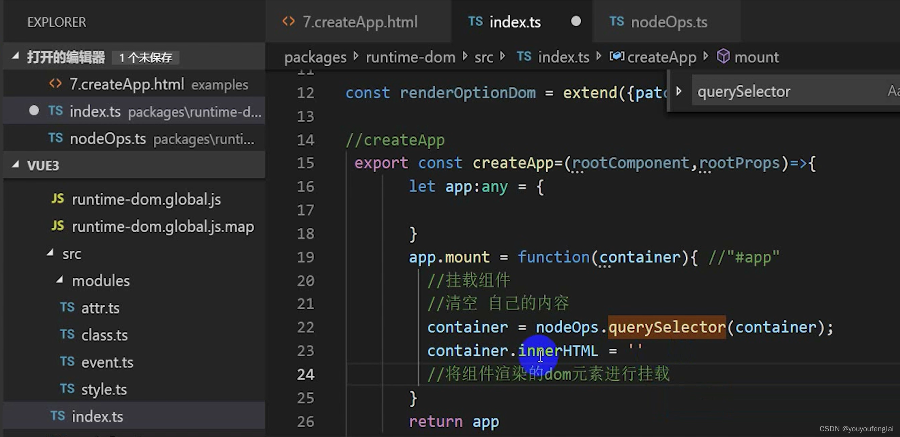Collapse the VUE3 folder section
The height and width of the screenshot is (437, 900).
coord(15,164)
